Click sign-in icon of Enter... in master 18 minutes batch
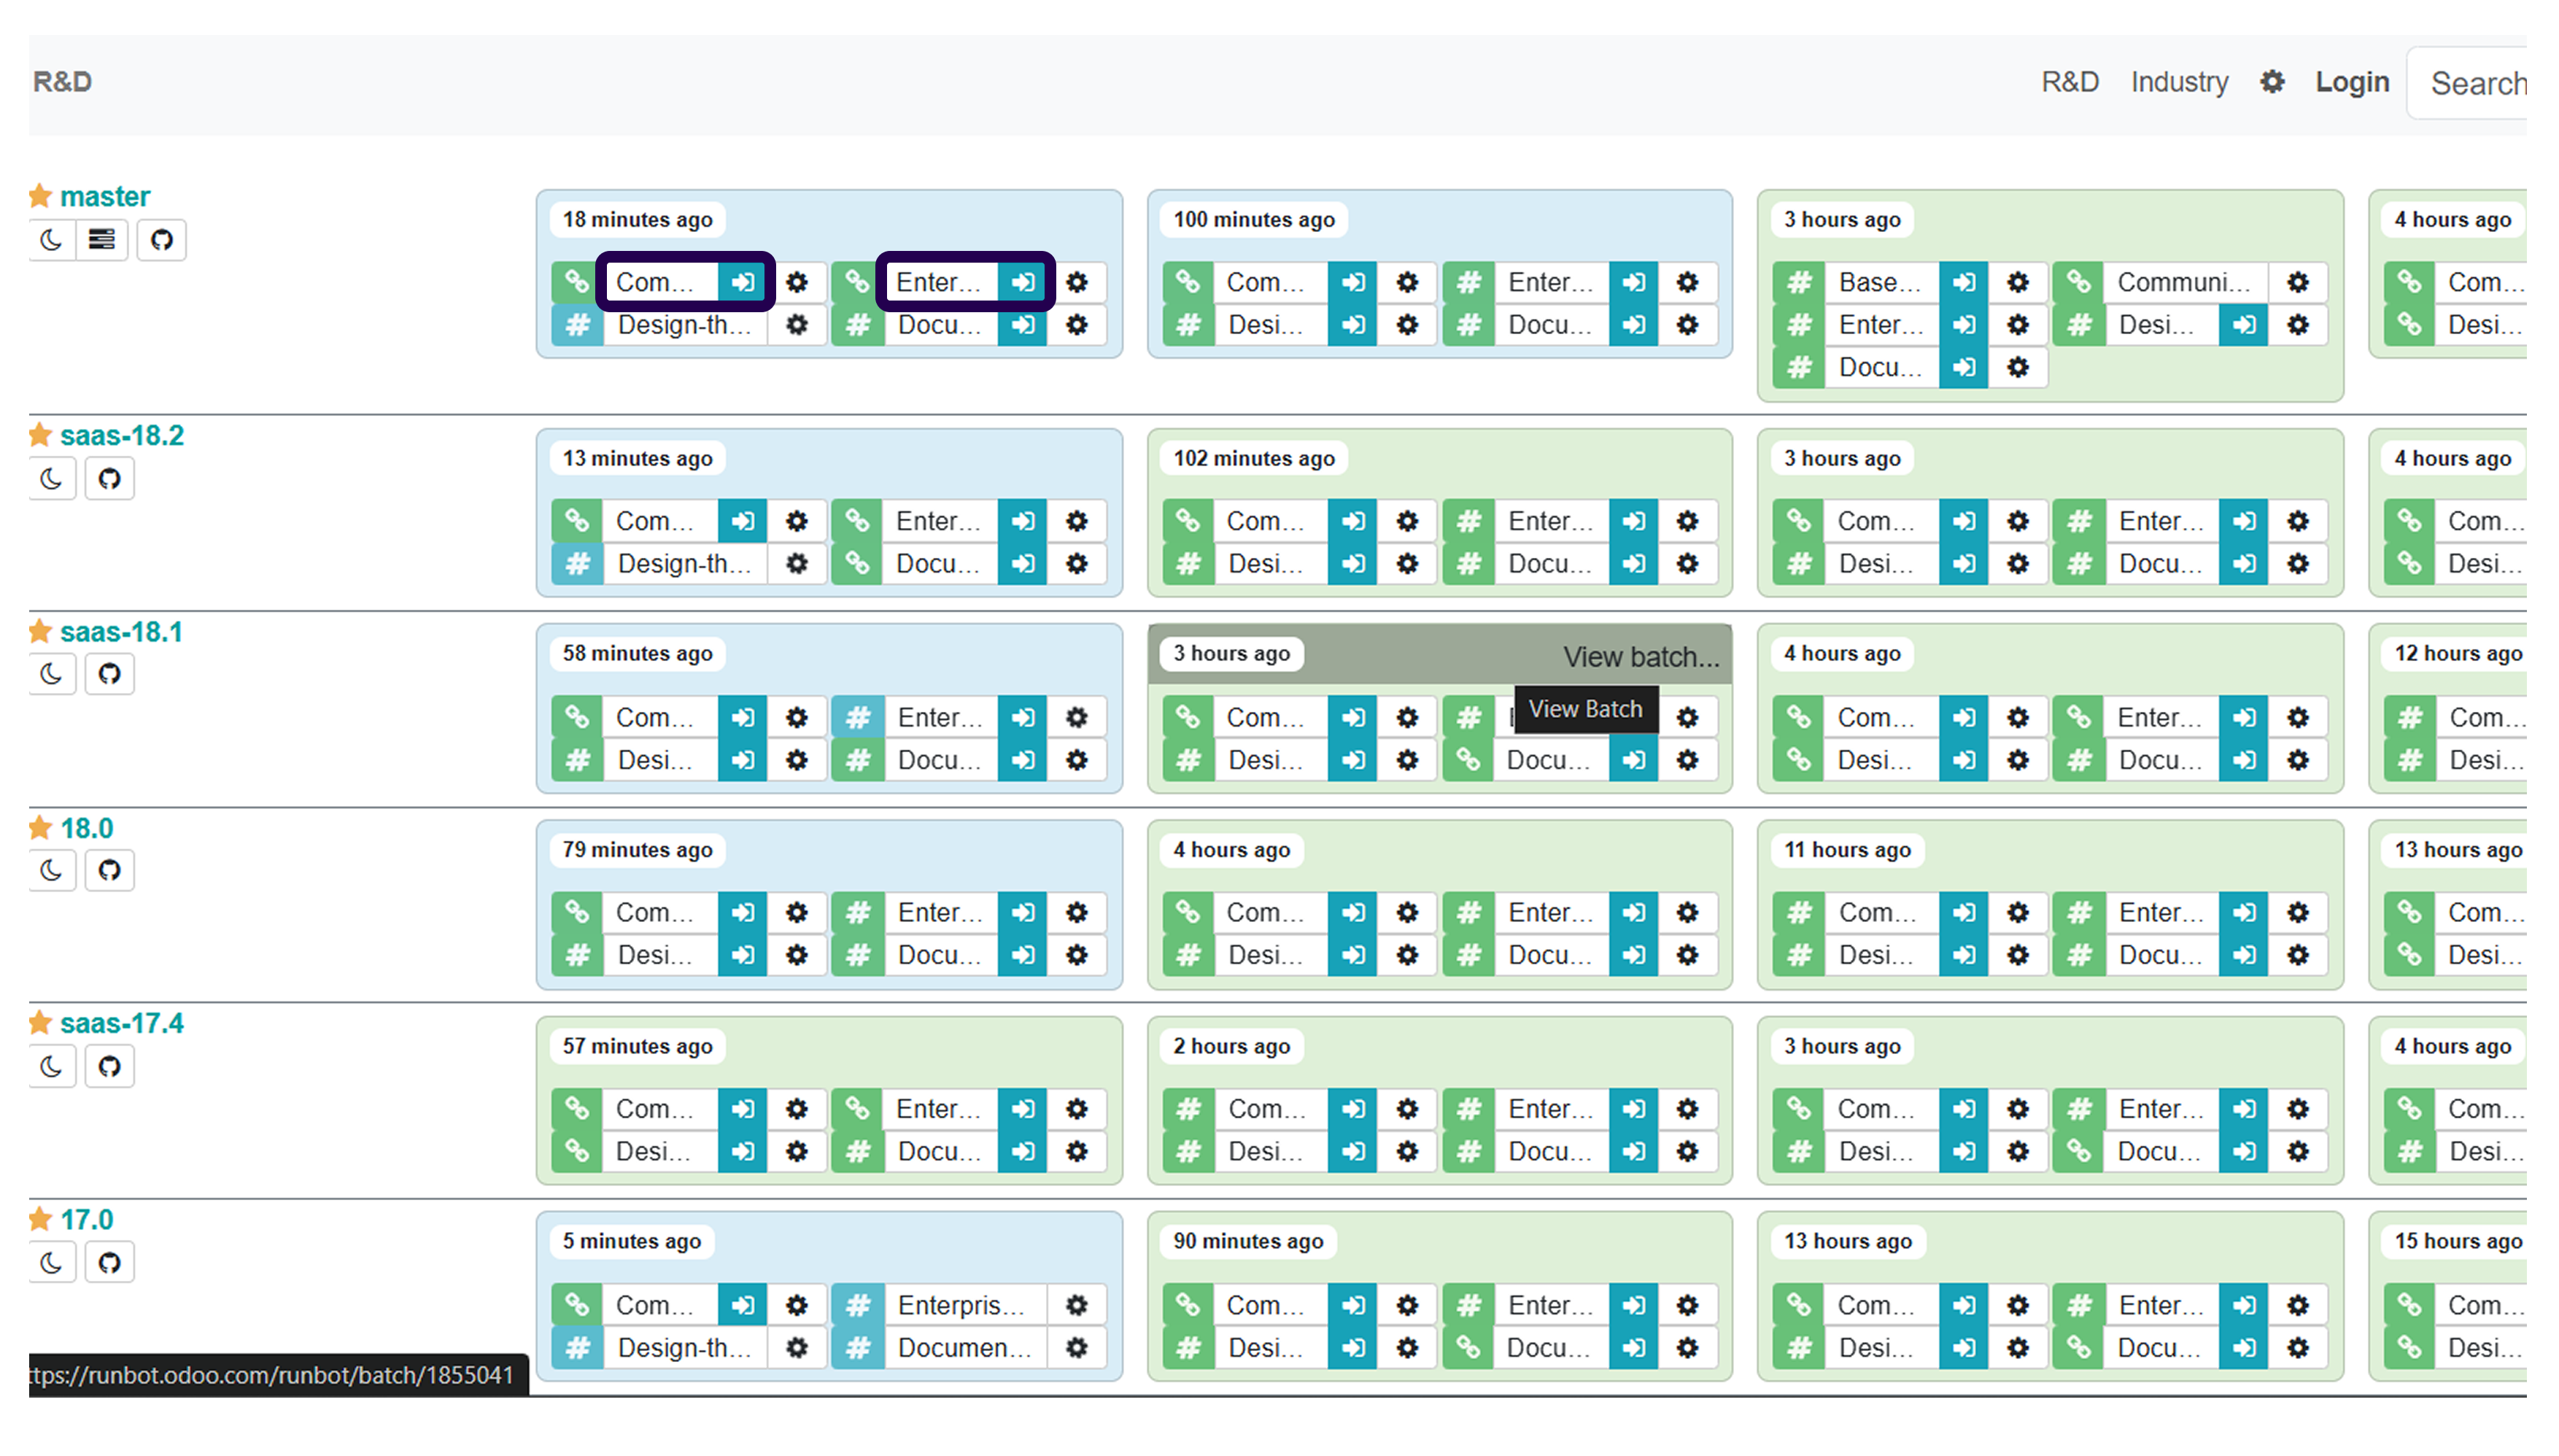Image resolution: width=2559 pixels, height=1456 pixels. (x=1023, y=282)
